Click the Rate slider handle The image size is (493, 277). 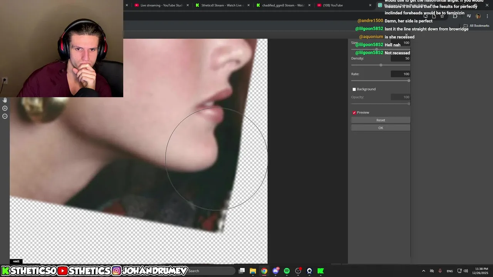click(409, 81)
